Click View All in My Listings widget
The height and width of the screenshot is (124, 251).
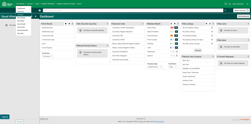pyautogui.click(x=198, y=50)
